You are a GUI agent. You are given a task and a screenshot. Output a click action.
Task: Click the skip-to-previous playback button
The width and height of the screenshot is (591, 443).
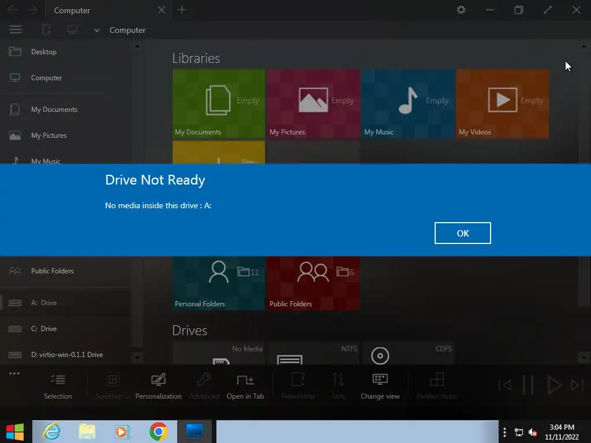(504, 385)
